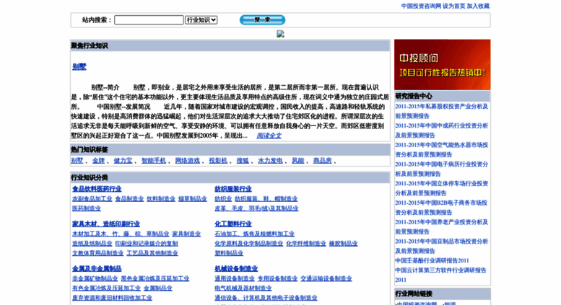Open 文教体育用品制造业 link

97,253
